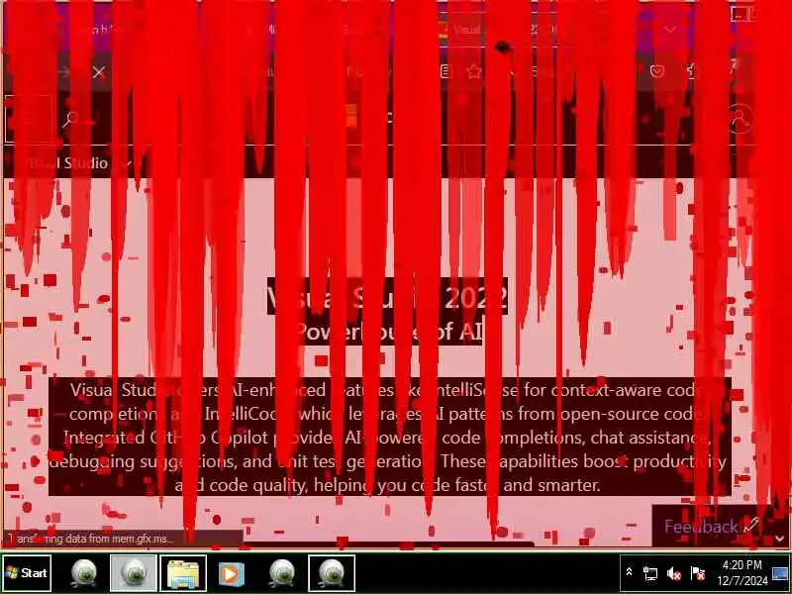Open the site search magnifier icon
Viewport: 792px width, 594px height.
[x=70, y=120]
